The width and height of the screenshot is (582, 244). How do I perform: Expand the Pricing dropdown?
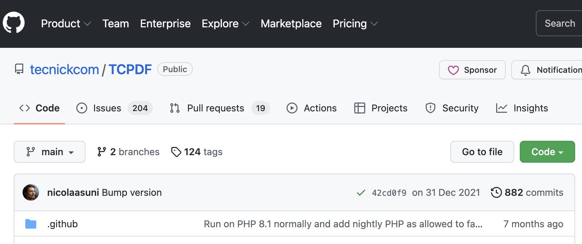(355, 24)
